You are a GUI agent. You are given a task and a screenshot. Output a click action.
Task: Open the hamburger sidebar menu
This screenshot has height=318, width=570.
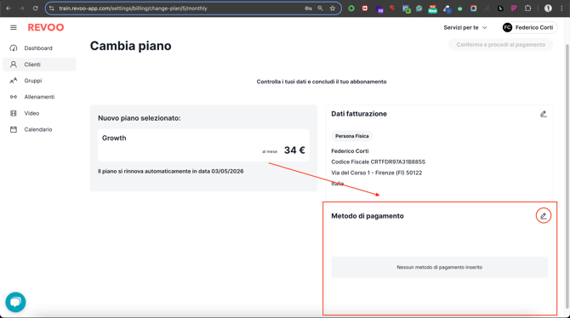14,27
